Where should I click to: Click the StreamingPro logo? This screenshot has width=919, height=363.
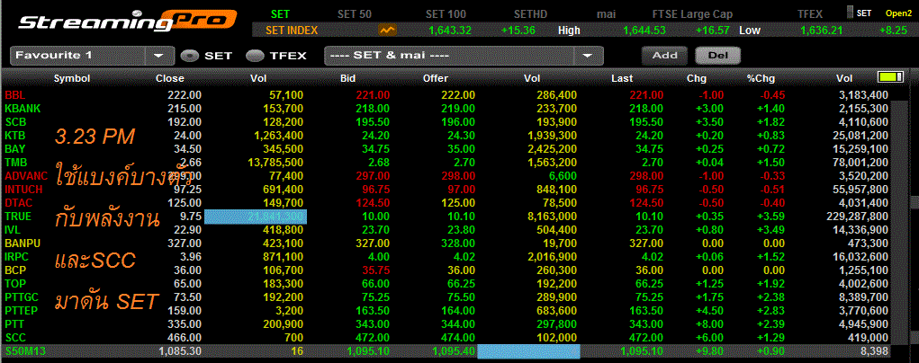[127, 21]
